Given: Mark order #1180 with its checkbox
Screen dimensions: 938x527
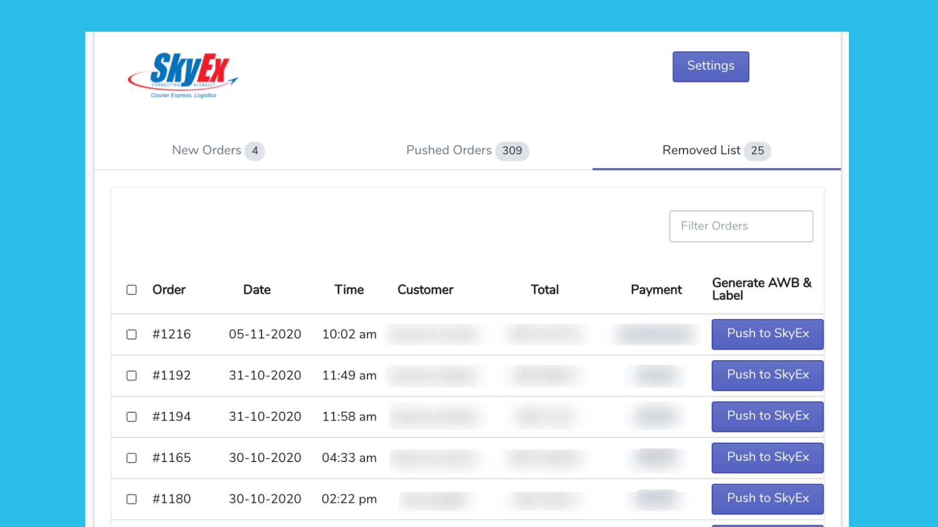Looking at the screenshot, I should 131,499.
